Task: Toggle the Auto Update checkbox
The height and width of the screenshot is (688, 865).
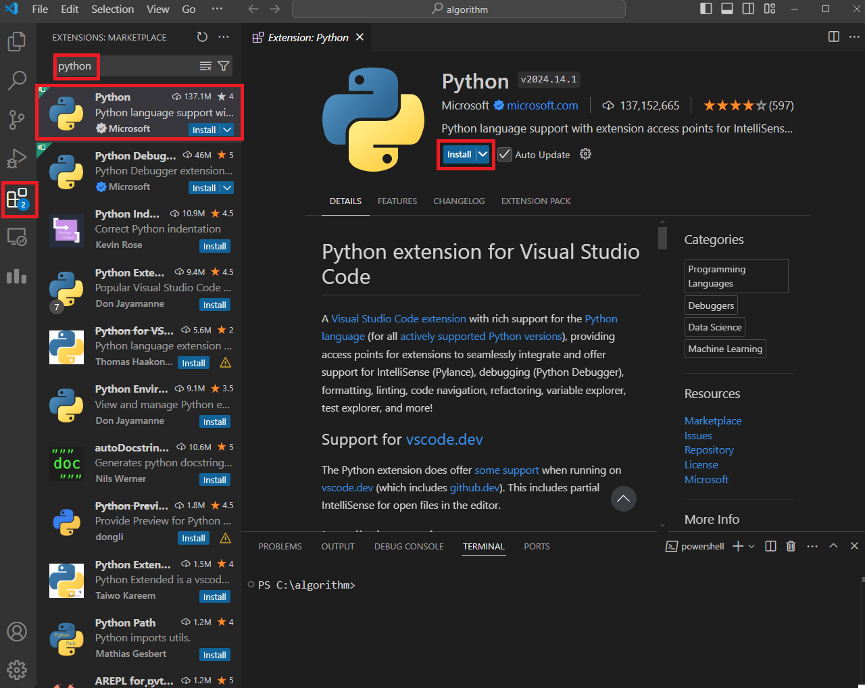Action: coord(505,155)
